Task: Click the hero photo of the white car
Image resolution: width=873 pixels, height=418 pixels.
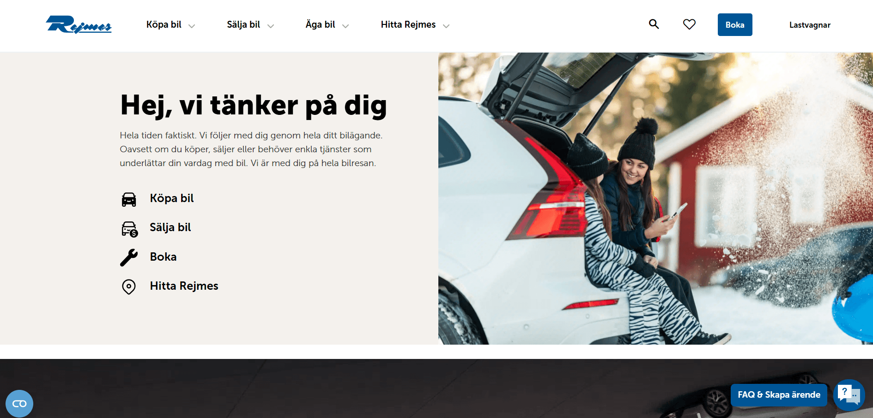Action: pos(655,198)
